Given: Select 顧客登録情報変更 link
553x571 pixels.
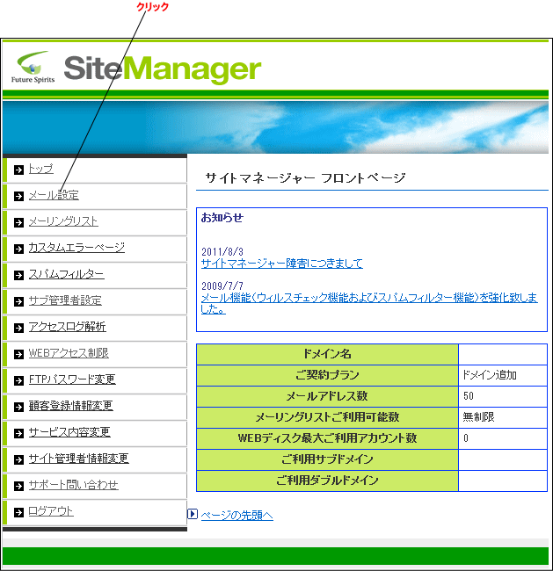Looking at the screenshot, I should click(x=70, y=406).
